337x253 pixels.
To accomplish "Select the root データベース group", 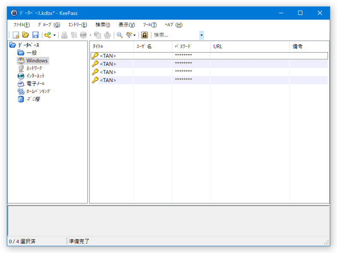I will point(28,45).
